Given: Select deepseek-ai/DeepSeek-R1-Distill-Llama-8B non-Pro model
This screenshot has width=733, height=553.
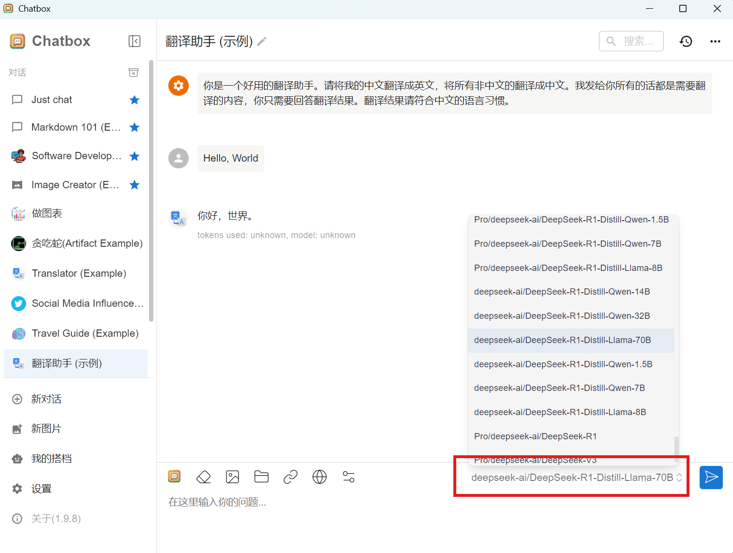Looking at the screenshot, I should 571,412.
